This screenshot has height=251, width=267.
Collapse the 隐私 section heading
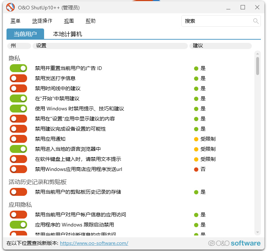(x=14, y=58)
